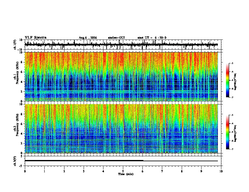Click the "Time (min)" axis label
Screen dimensions: 249x192
pyautogui.click(x=126, y=174)
